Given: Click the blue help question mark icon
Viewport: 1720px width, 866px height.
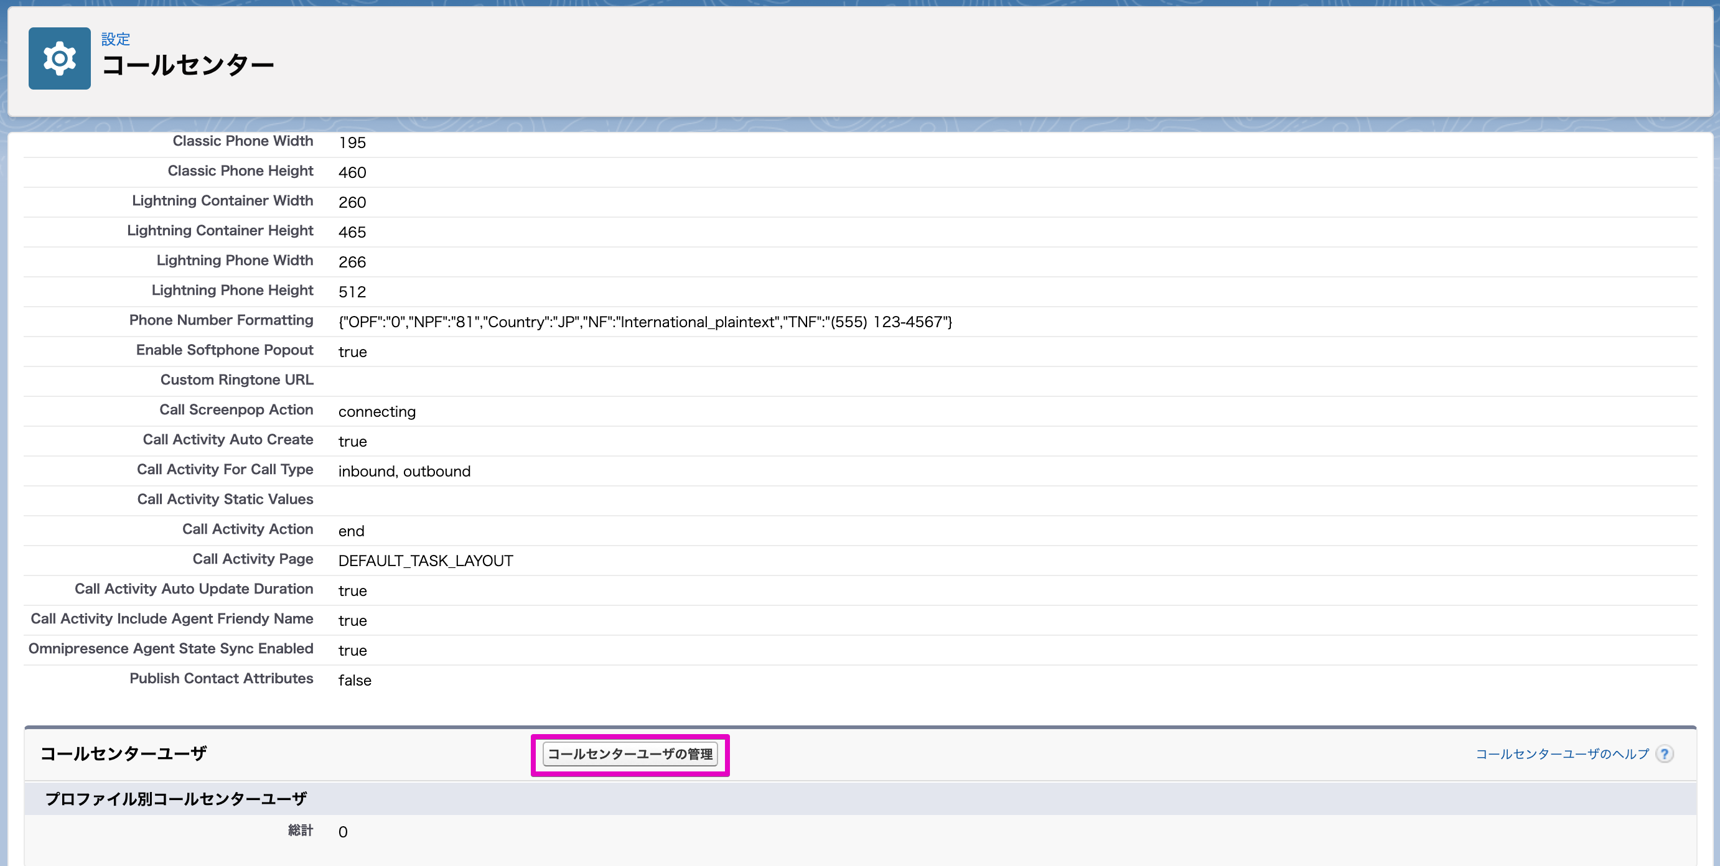Looking at the screenshot, I should pyautogui.click(x=1665, y=754).
